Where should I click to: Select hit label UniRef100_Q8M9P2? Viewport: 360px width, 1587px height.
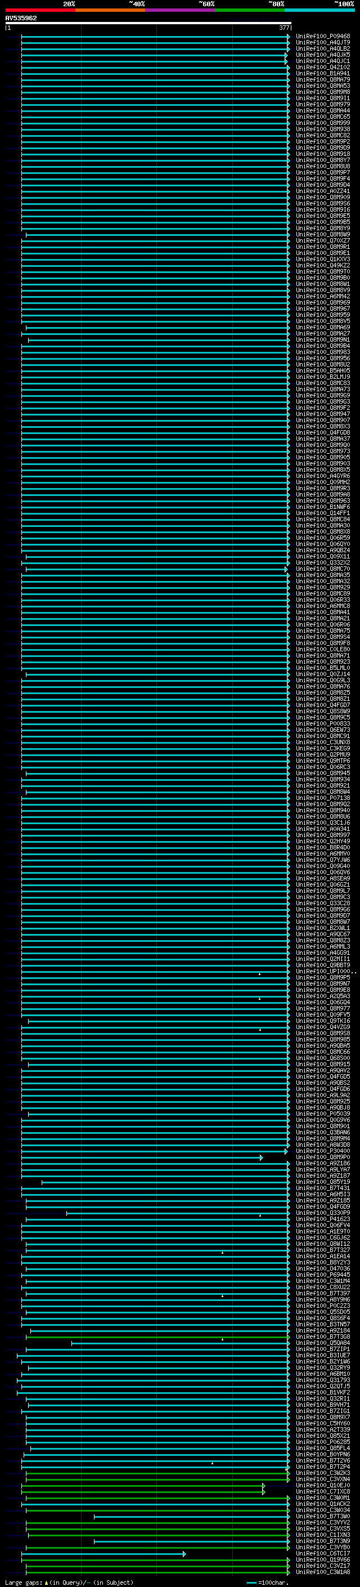(323, 142)
